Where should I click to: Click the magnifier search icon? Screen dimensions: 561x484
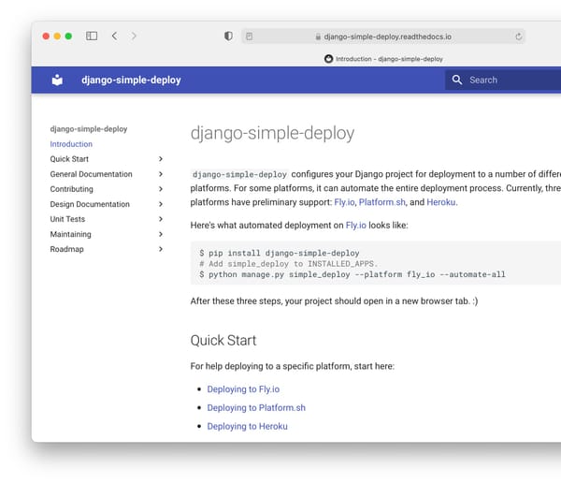[x=457, y=80]
